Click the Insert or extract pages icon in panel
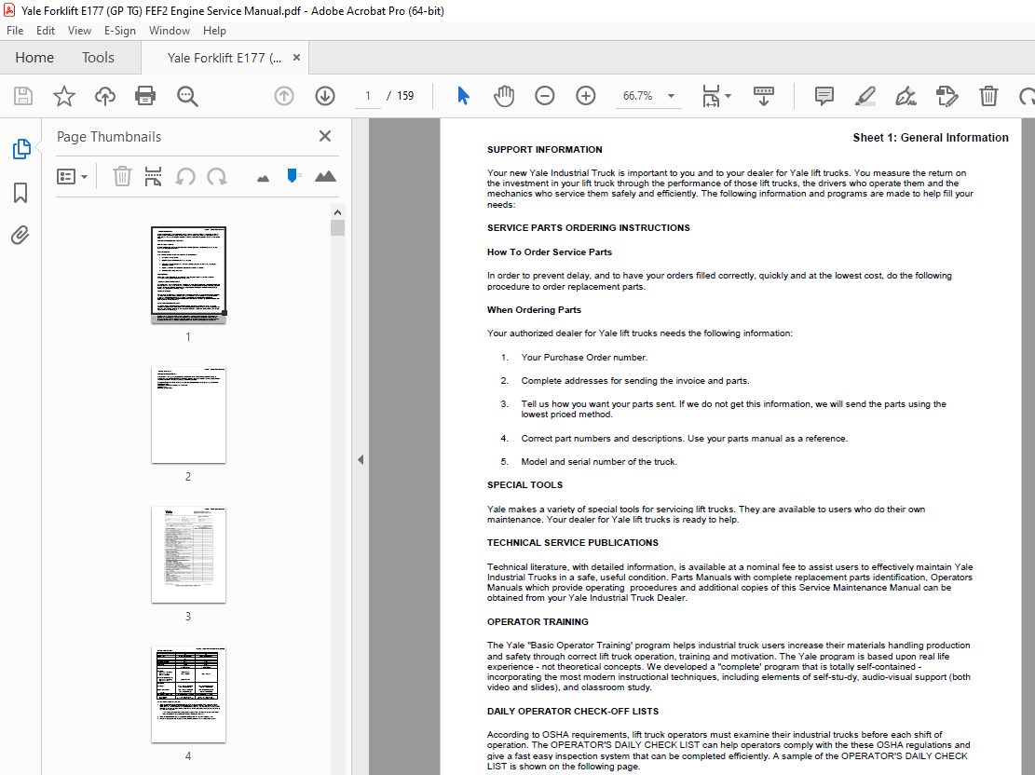This screenshot has width=1035, height=775. point(153,177)
